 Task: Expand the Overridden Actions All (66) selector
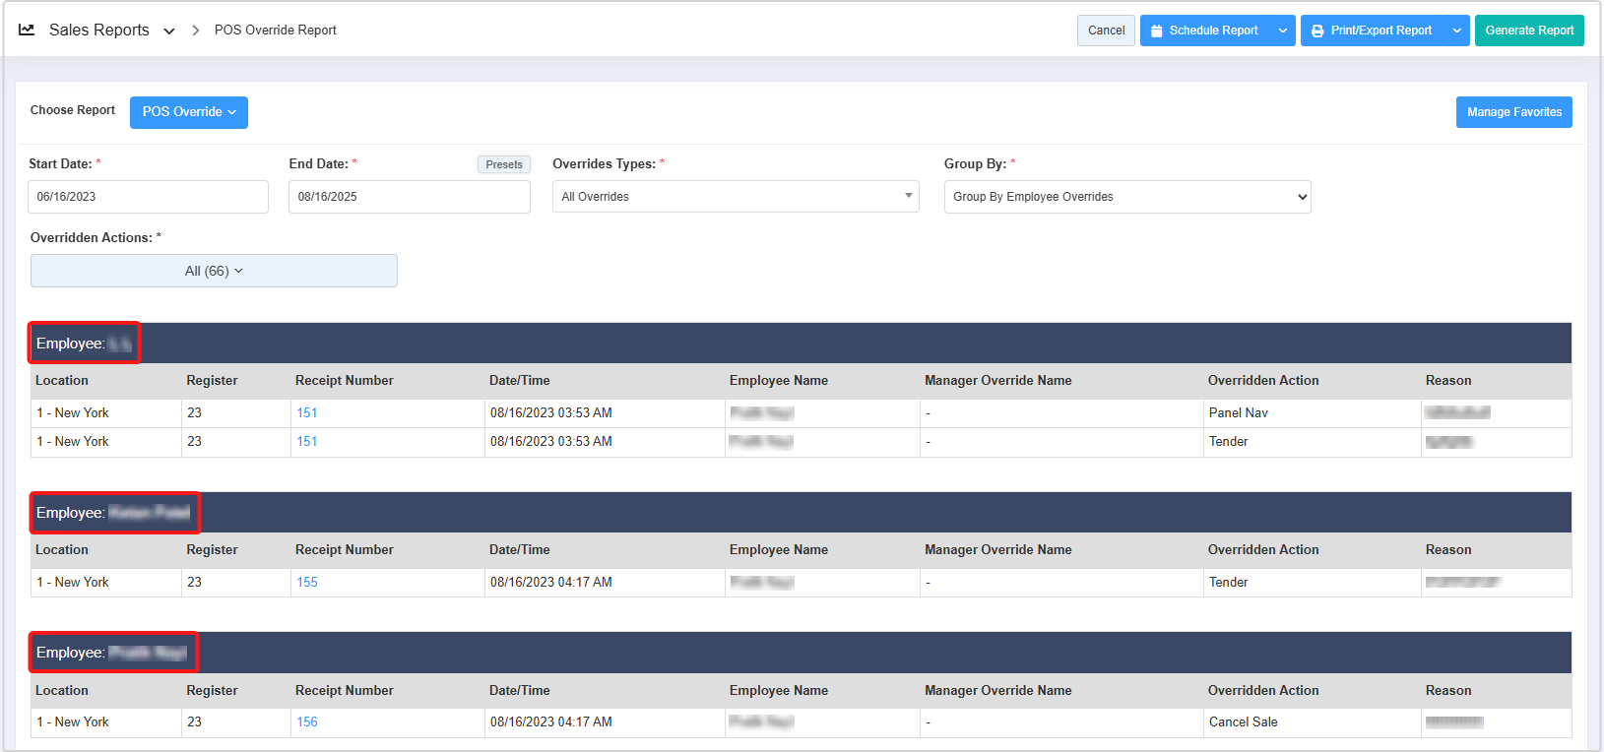[x=214, y=272]
